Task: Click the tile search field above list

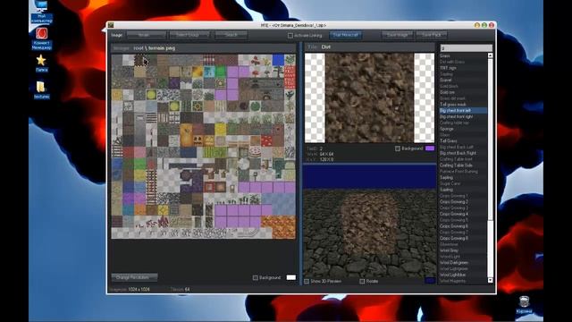Action: tap(466, 48)
